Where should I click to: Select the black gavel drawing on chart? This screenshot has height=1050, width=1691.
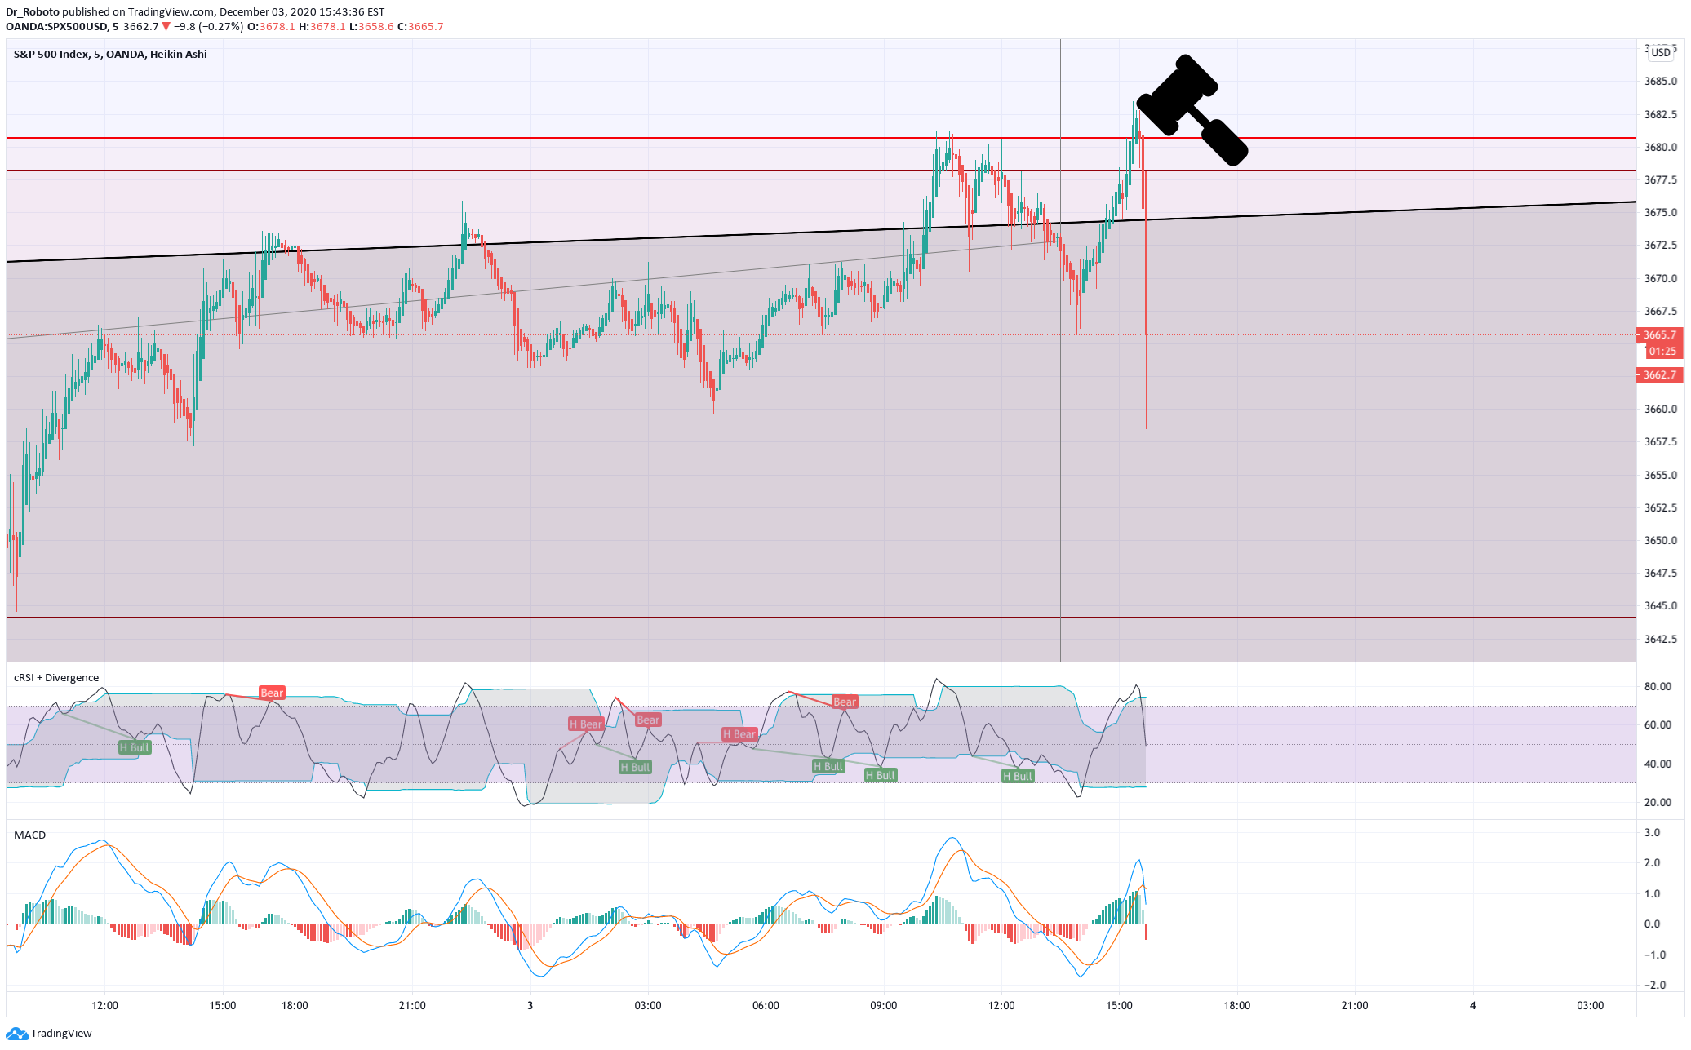[x=1192, y=110]
